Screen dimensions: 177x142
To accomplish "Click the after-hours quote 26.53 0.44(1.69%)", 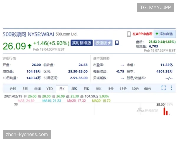I will (x=162, y=42).
